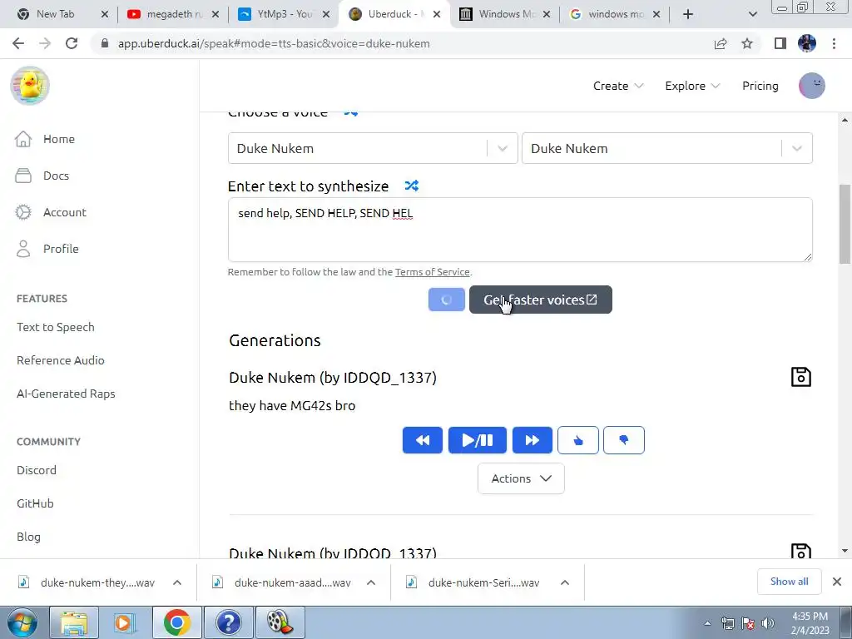Click the Uberduck duck logo
Viewport: 852px width, 639px height.
tap(30, 86)
